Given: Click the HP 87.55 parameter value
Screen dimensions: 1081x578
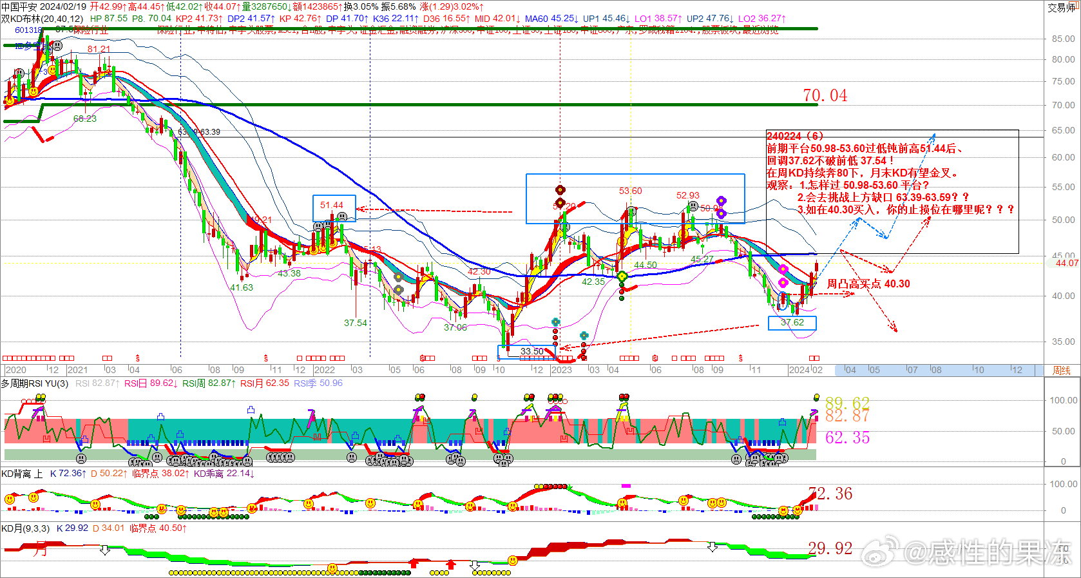Looking at the screenshot, I should click(x=109, y=19).
